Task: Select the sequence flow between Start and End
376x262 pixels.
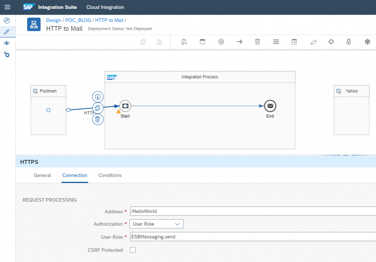Action: (x=197, y=106)
